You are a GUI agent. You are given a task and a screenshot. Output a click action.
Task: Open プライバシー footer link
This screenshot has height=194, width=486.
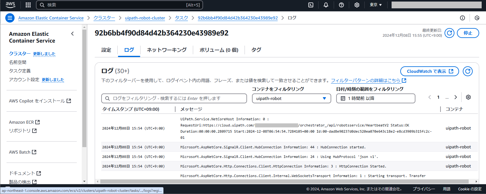[x=424, y=189]
